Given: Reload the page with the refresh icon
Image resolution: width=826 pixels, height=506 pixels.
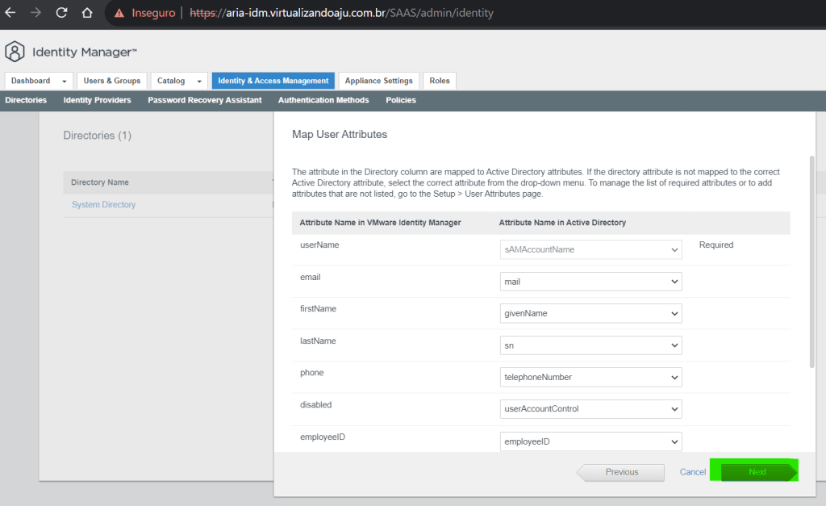Looking at the screenshot, I should (61, 13).
